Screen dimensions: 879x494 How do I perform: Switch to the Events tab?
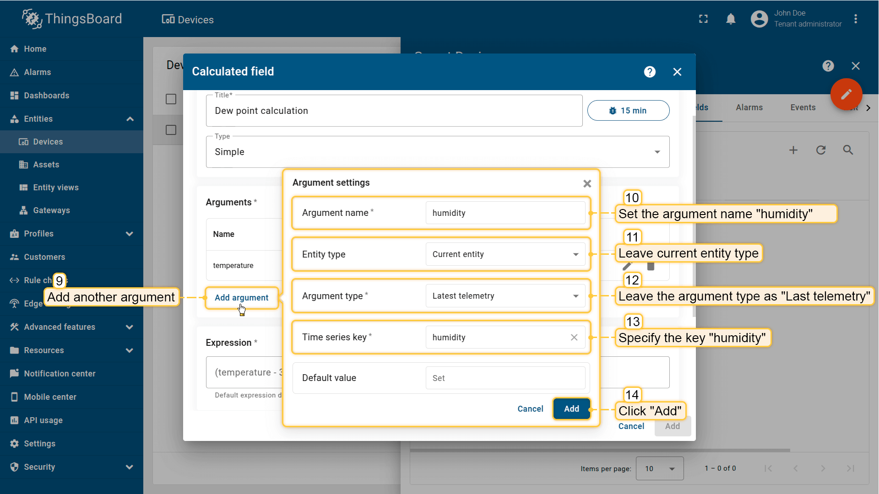pyautogui.click(x=803, y=107)
